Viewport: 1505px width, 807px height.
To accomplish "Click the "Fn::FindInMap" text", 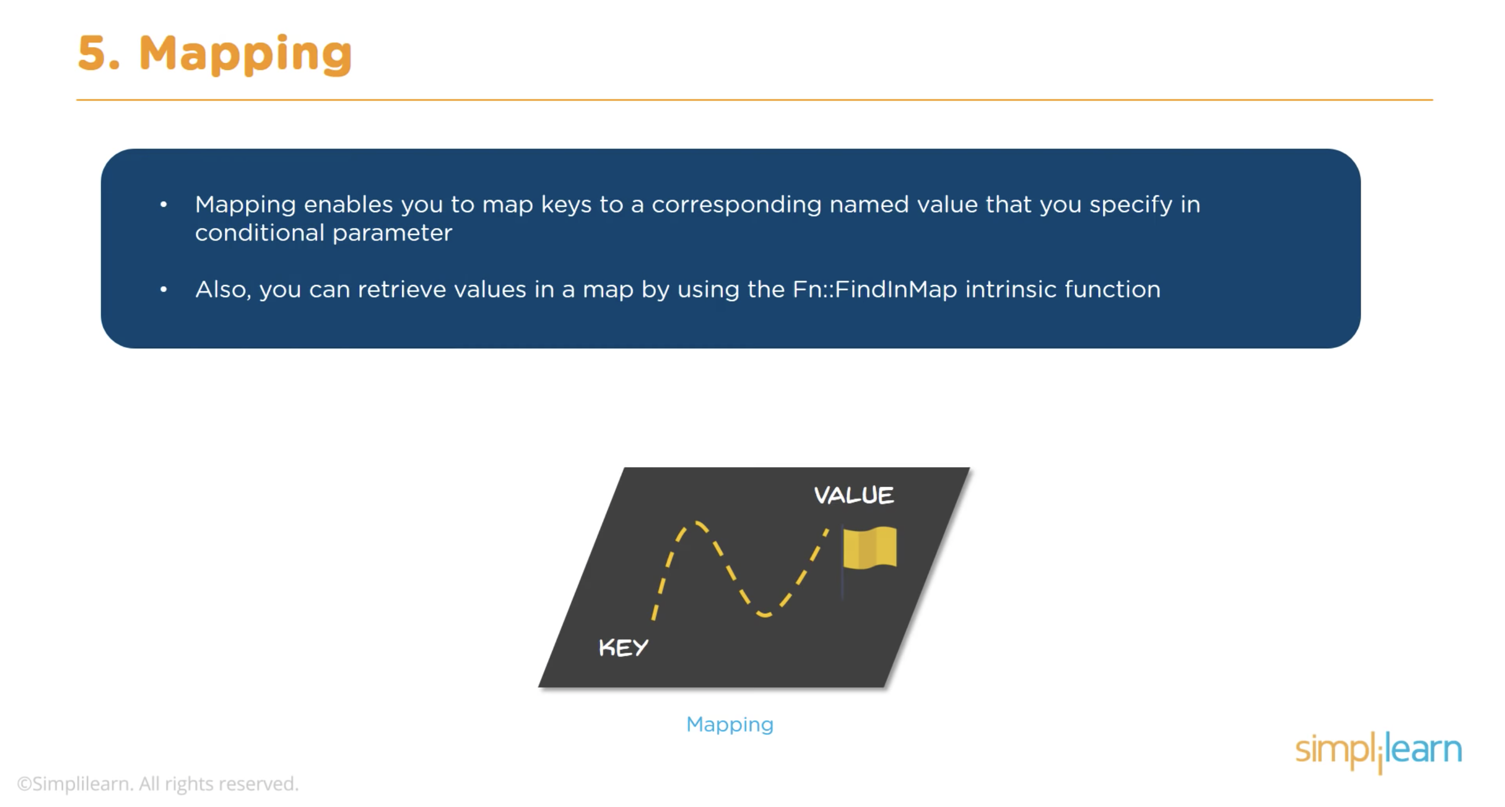I will pyautogui.click(x=874, y=290).
